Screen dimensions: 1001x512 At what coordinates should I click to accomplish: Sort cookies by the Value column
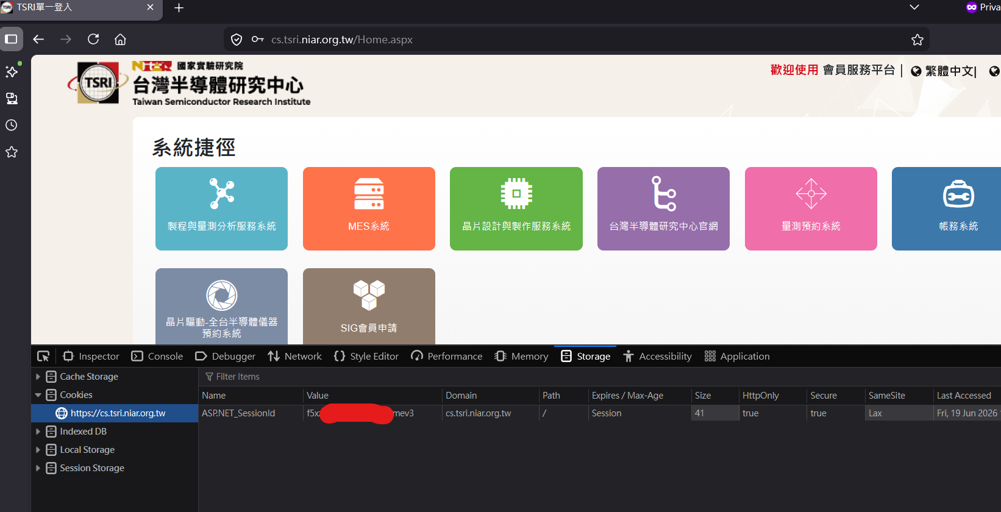click(372, 396)
